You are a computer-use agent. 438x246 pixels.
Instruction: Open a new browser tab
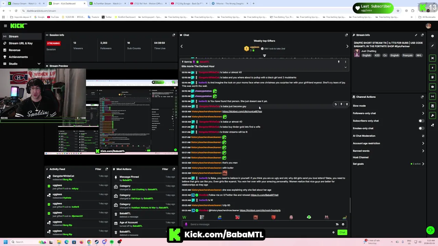click(253, 3)
